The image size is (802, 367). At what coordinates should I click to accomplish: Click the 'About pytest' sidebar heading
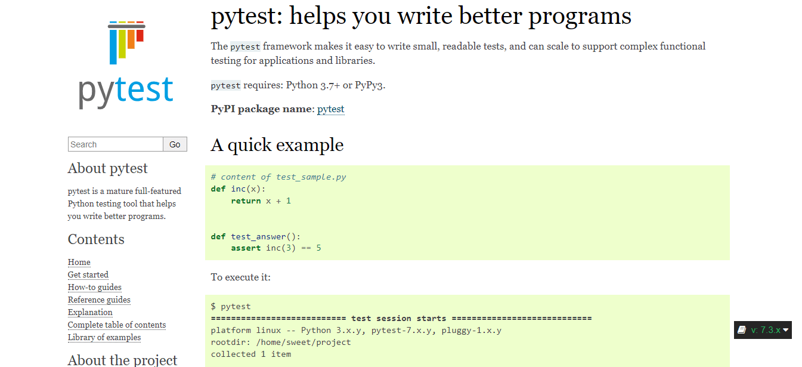click(x=107, y=168)
